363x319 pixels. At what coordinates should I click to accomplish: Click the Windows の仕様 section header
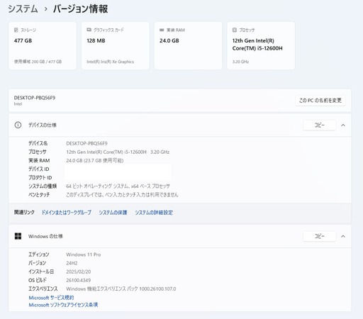pos(180,236)
